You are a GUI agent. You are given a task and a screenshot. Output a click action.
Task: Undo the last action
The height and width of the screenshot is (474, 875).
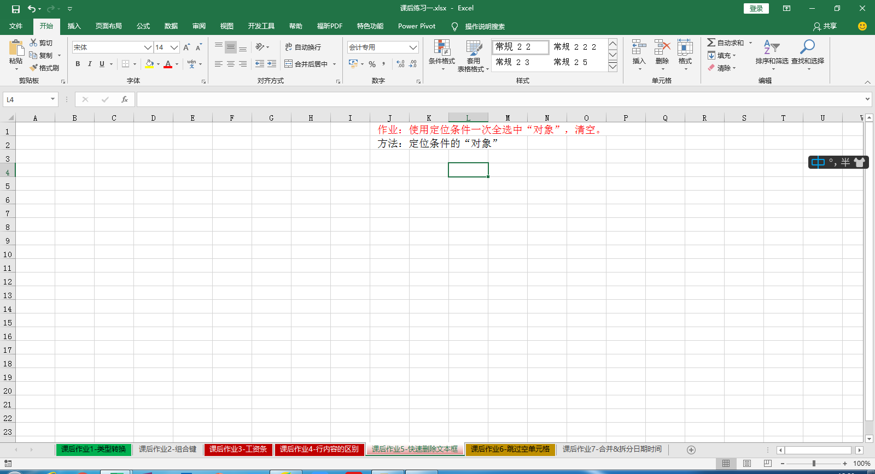32,9
